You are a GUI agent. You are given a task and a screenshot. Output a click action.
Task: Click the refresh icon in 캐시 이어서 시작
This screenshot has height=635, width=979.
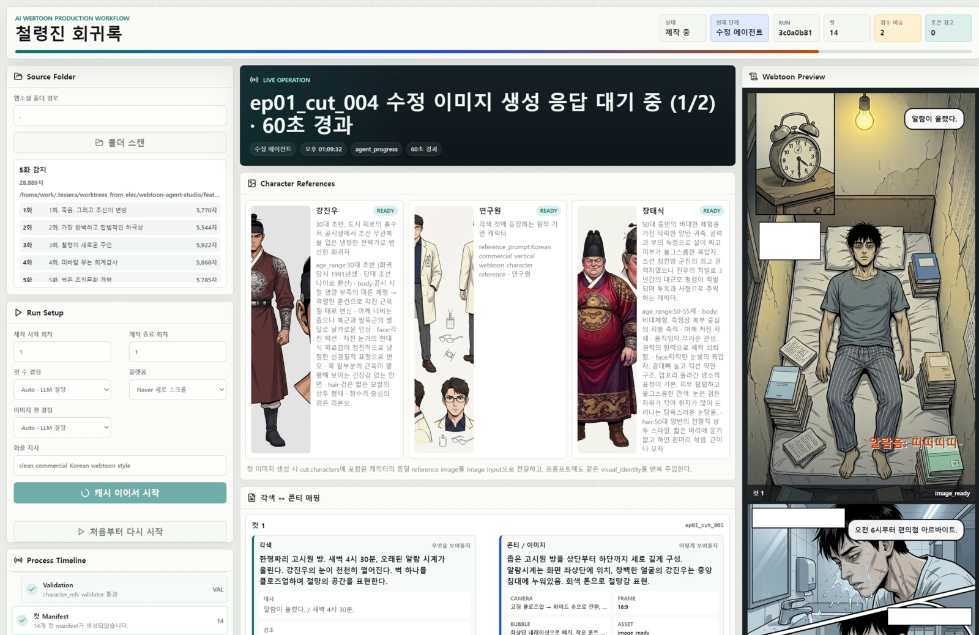85,493
